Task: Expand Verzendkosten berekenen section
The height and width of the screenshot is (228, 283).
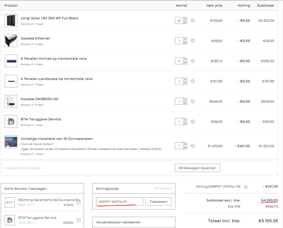Action: [134, 222]
